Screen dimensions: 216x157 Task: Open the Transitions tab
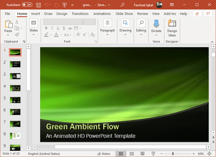80,14
